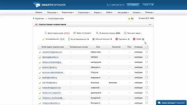Open subscriber peek4@rambler.ru
Image resolution: width=187 pixels, height=105 pixels.
tap(50, 78)
